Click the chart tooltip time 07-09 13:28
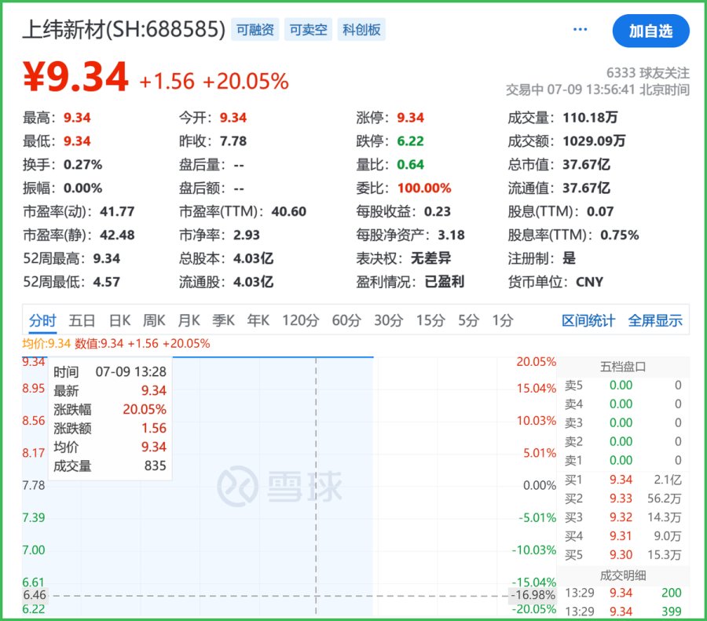 [x=130, y=372]
